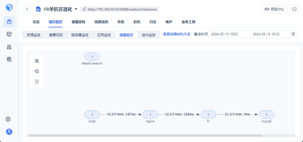Click the scrollbar left arrow
This screenshot has height=142, width=303.
[27, 136]
